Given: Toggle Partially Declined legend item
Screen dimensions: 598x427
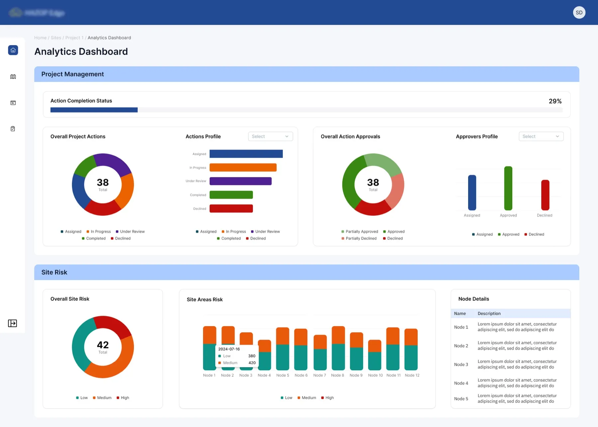Looking at the screenshot, I should [359, 238].
